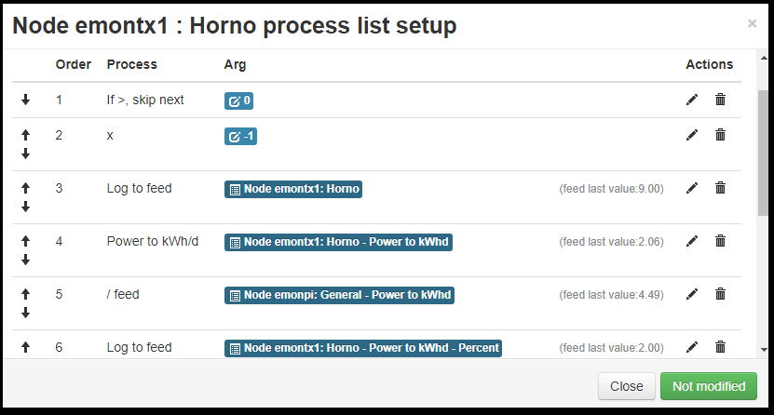Edit the row 6 Log to feed process
Image resolution: width=774 pixels, height=415 pixels.
click(x=692, y=347)
